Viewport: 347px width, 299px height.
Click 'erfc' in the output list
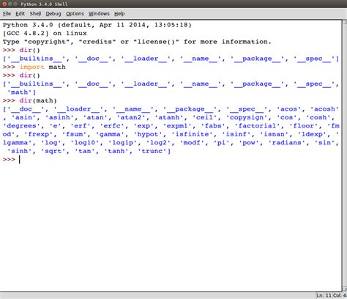tap(112, 126)
